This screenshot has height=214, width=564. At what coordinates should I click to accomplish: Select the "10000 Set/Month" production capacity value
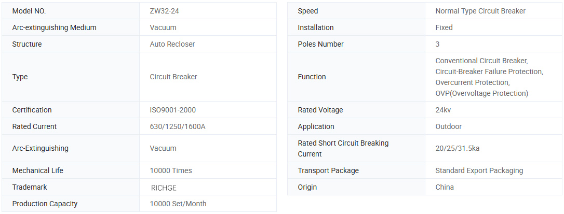tap(178, 204)
